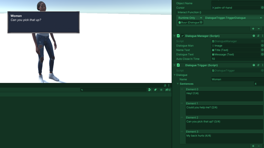Open help for Dialogue Manager script
264x148 pixels.
[x=254, y=36]
